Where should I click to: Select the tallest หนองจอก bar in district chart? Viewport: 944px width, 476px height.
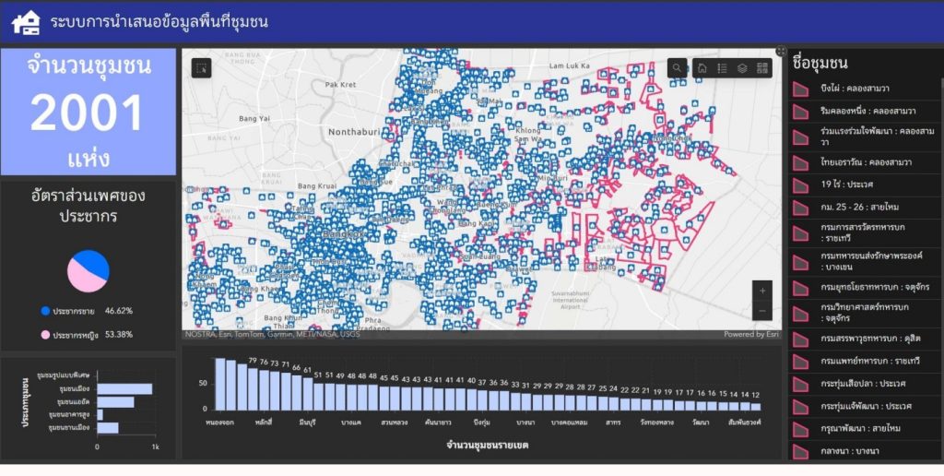click(x=220, y=384)
